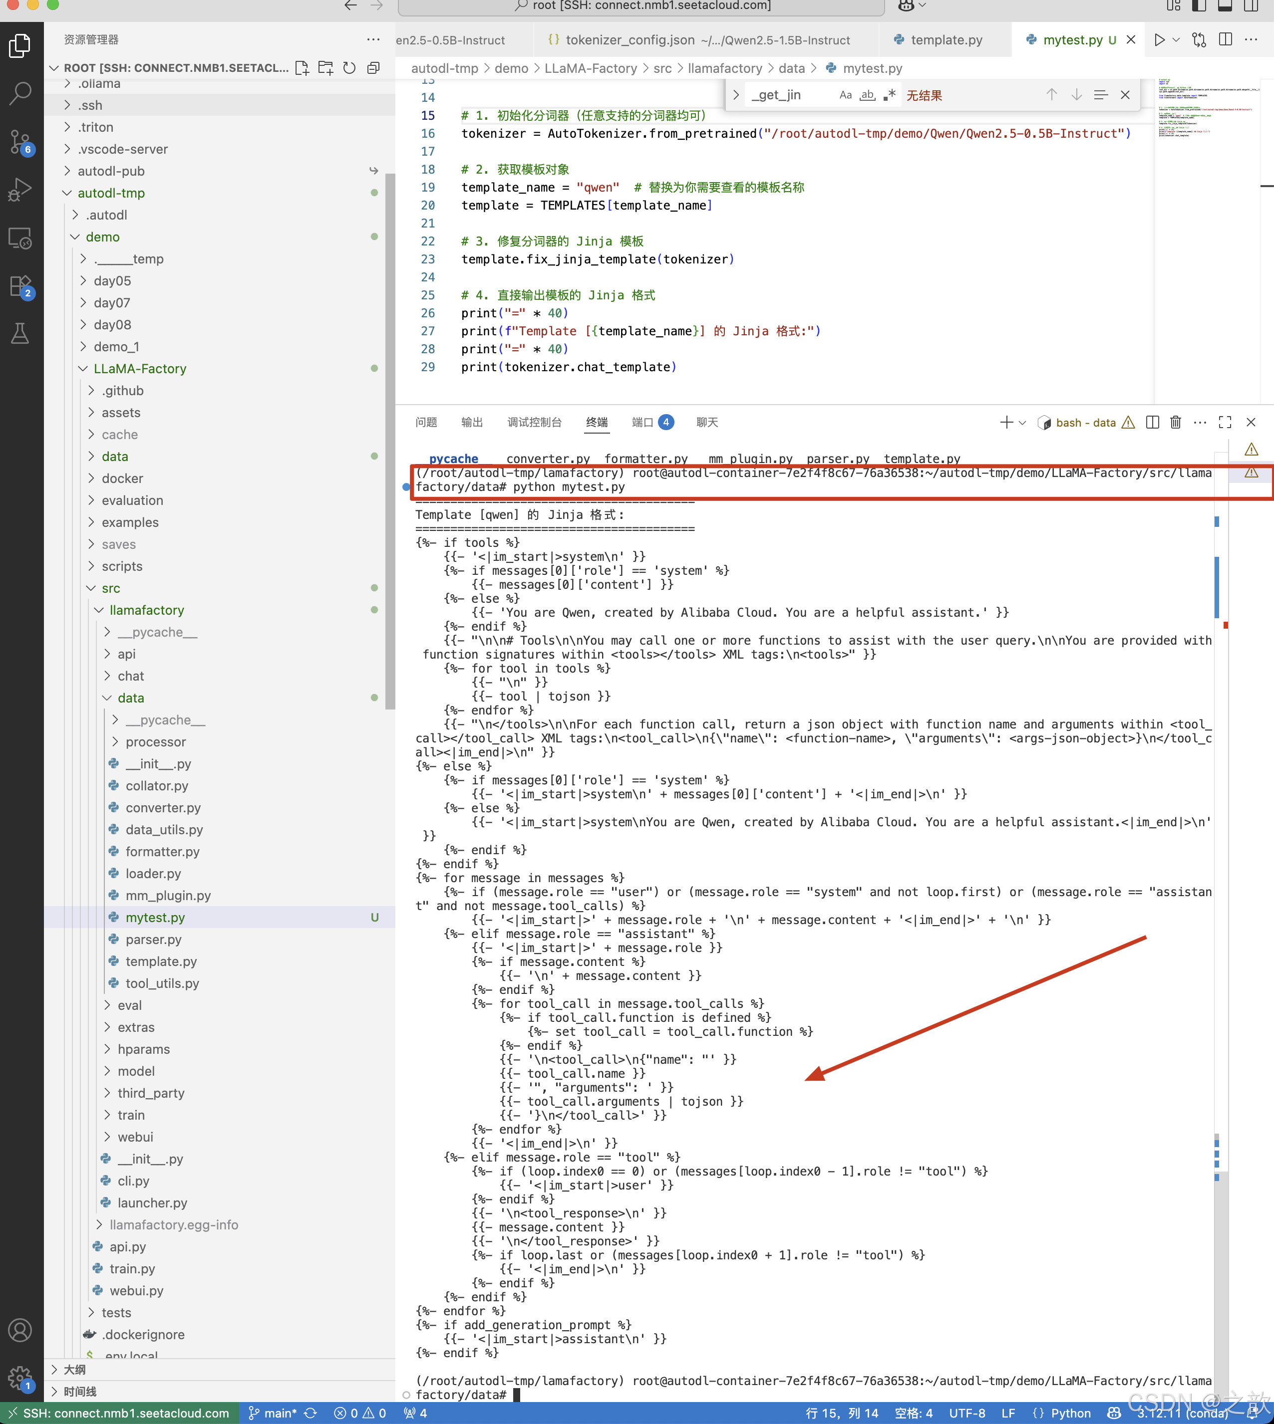This screenshot has height=1424, width=1274.
Task: Open the Search view in activity bar
Action: (20, 93)
